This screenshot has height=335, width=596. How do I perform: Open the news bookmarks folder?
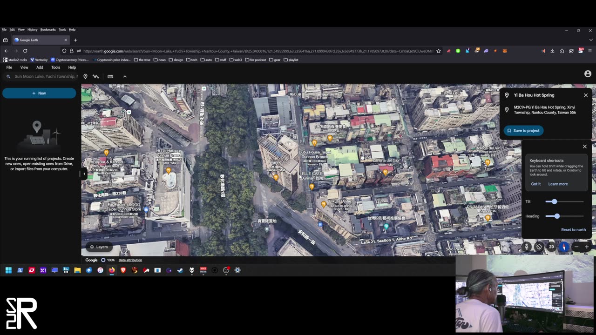pos(159,60)
